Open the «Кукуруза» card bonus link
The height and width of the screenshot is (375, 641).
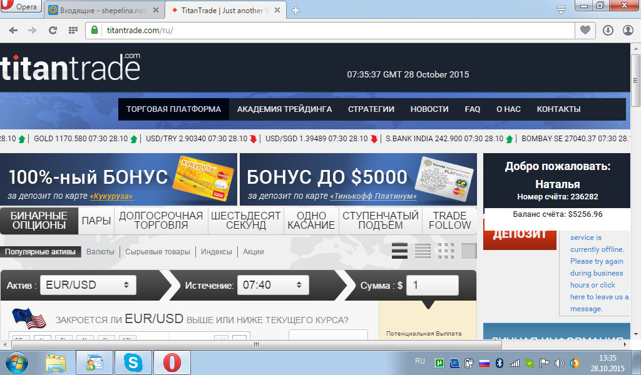pos(111,196)
